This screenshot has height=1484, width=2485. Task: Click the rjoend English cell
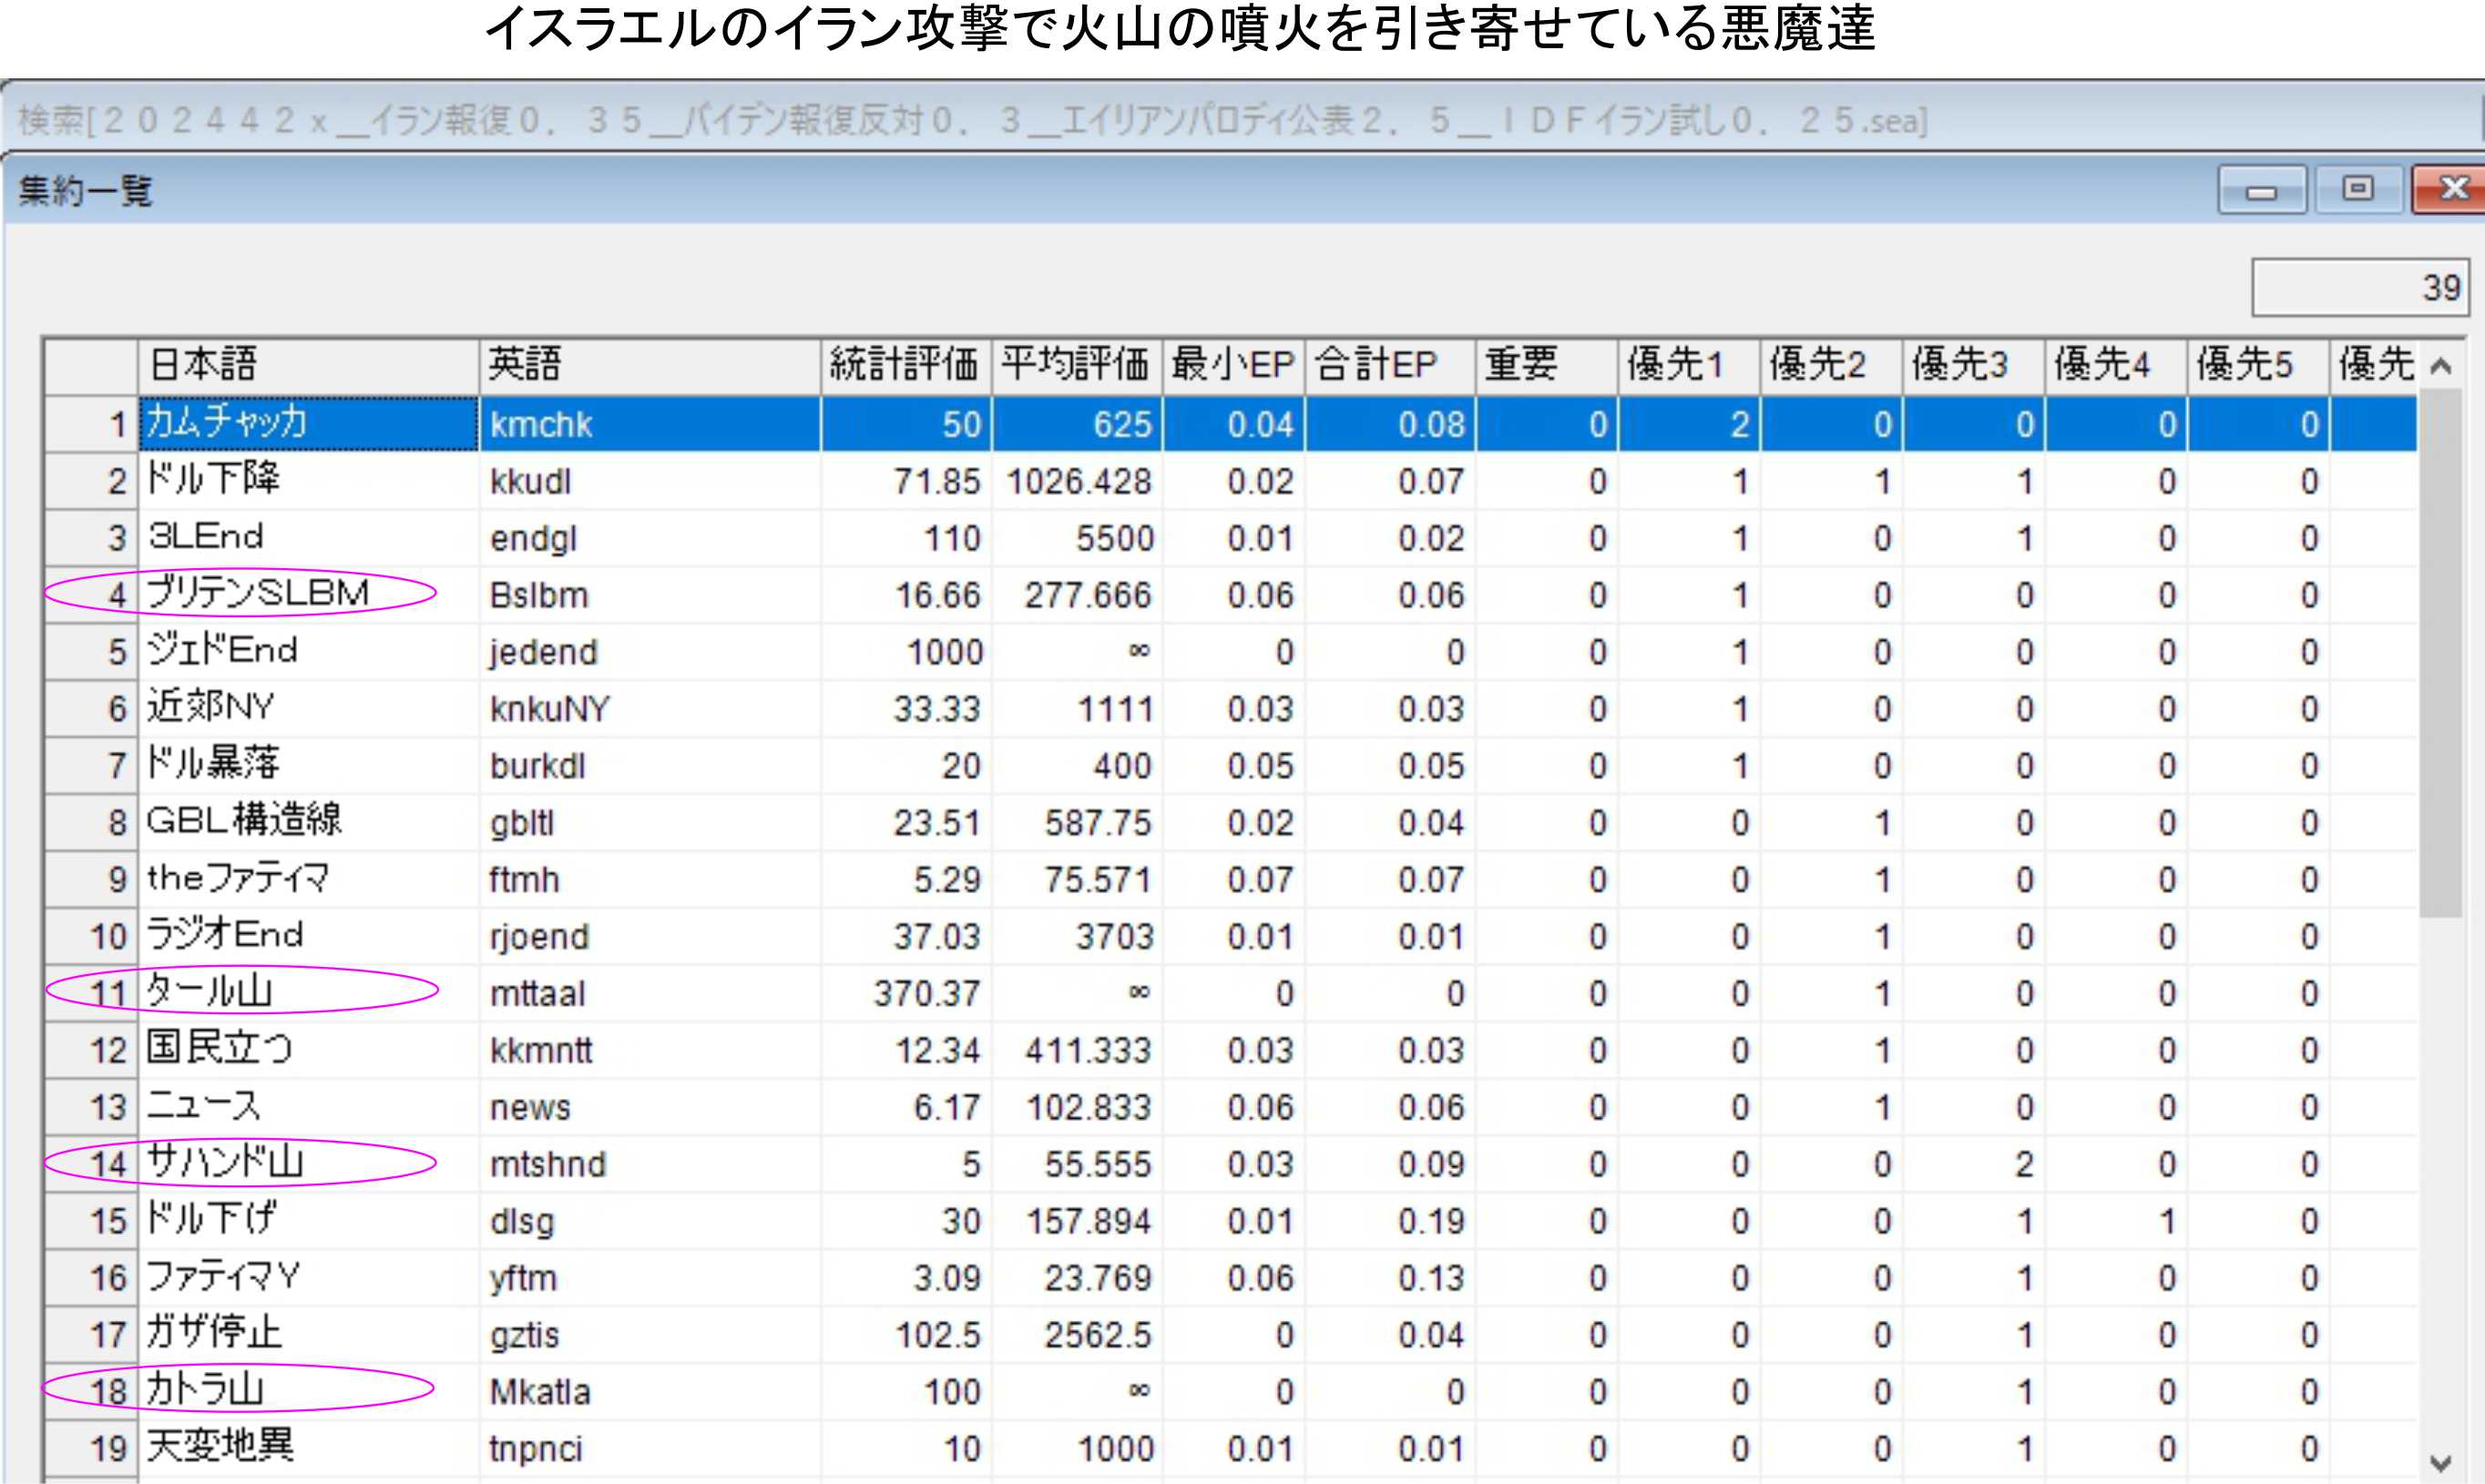click(650, 937)
